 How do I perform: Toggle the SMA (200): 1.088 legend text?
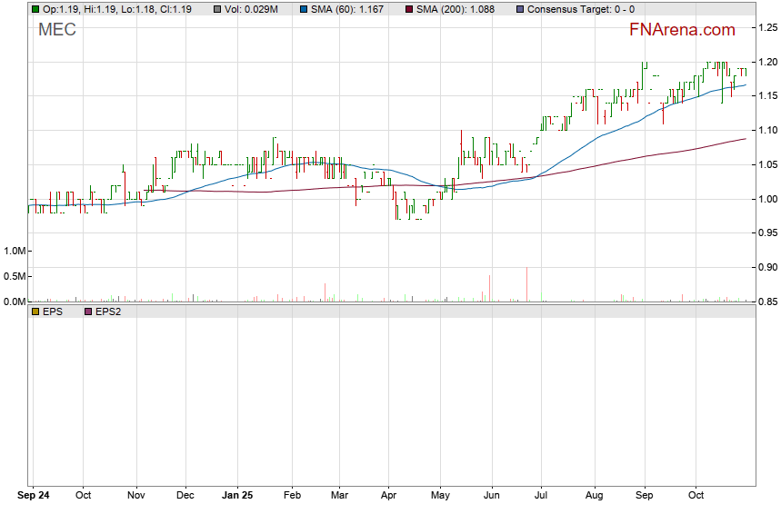[x=457, y=9]
